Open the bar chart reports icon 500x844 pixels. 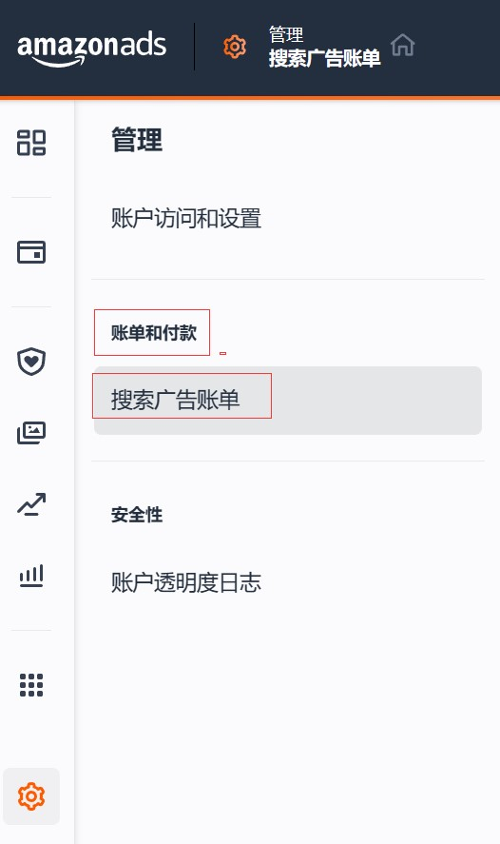click(31, 576)
